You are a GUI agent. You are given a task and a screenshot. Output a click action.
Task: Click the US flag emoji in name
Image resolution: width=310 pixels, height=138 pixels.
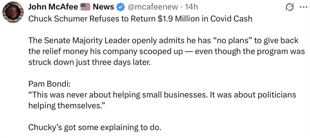85,7
